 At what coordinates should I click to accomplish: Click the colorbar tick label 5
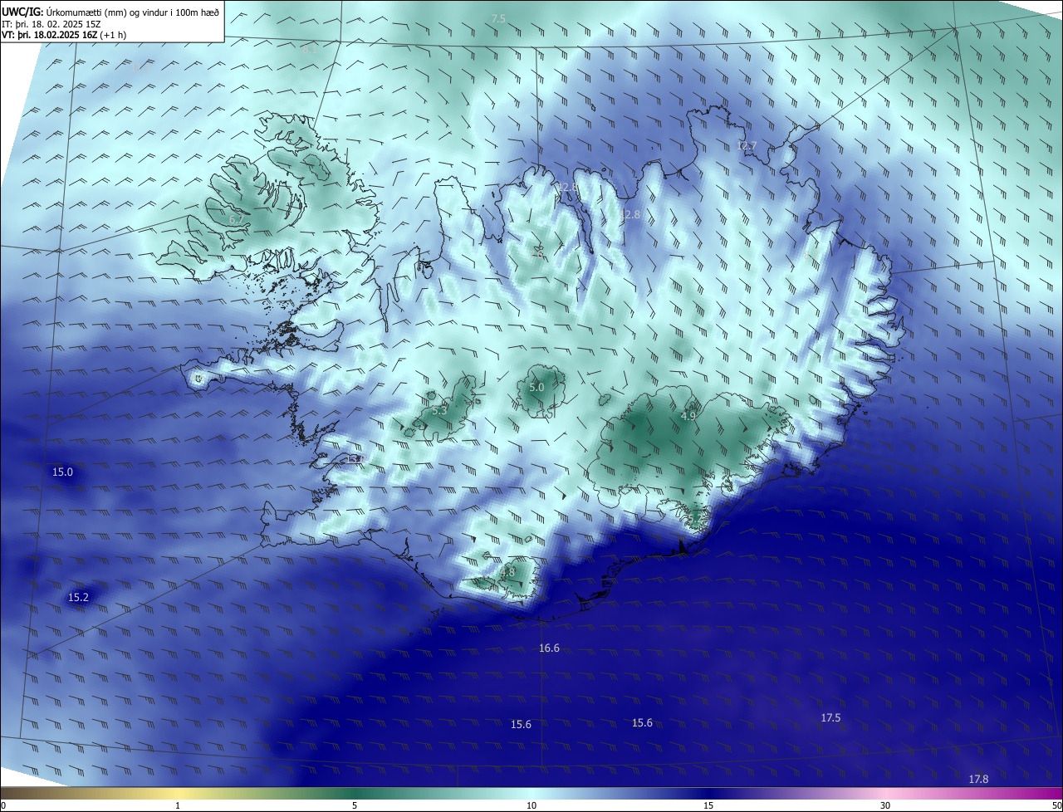[355, 805]
